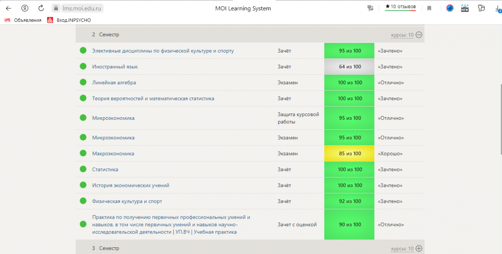
Task: Reload the page with refresh icon
Action: 41,8
